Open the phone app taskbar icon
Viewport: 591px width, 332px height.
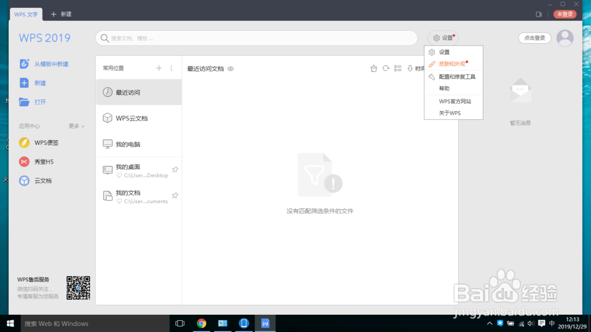244,323
